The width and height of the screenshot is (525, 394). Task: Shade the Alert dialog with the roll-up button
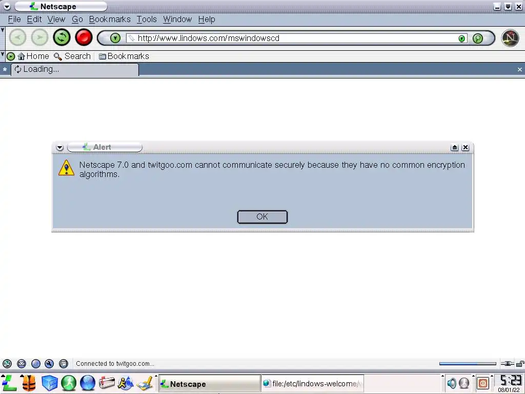[454, 147]
